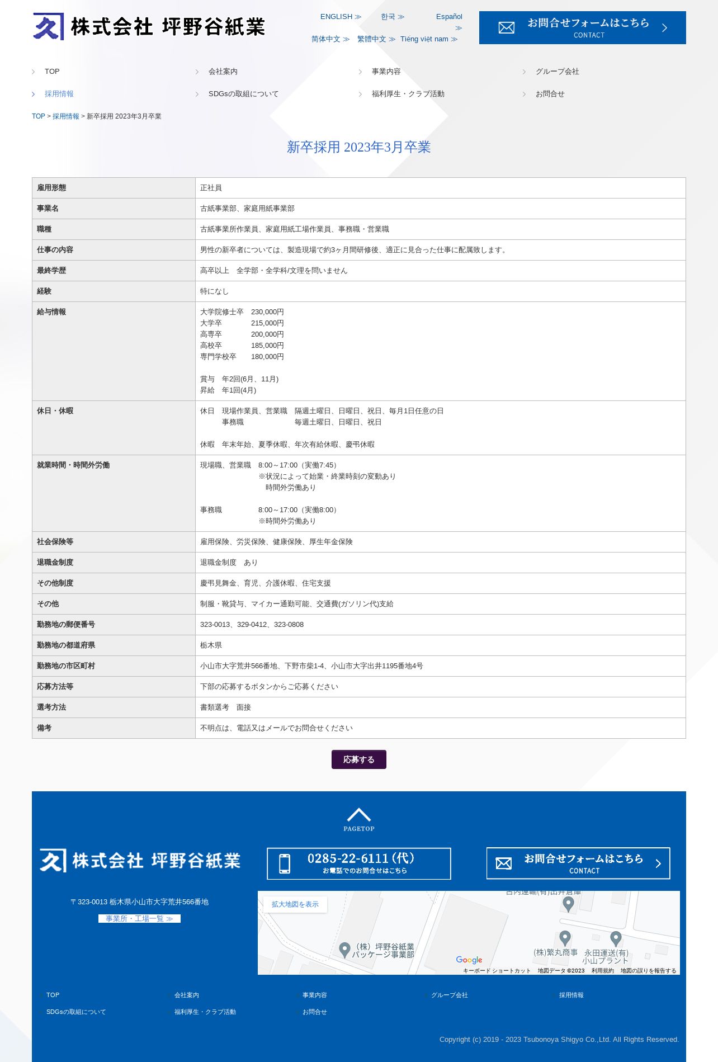Open 福利厚生・クラブ活動 in main navigation

point(408,94)
